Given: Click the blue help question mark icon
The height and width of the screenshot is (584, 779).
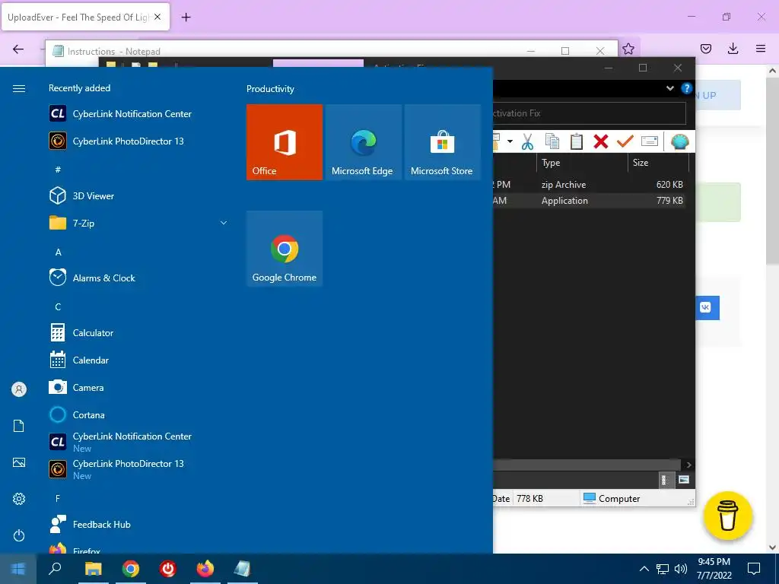Looking at the screenshot, I should pos(687,88).
